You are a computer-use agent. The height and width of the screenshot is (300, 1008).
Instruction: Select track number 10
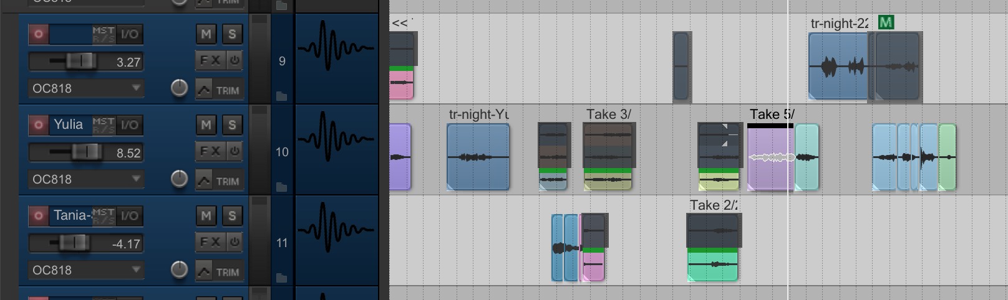282,152
